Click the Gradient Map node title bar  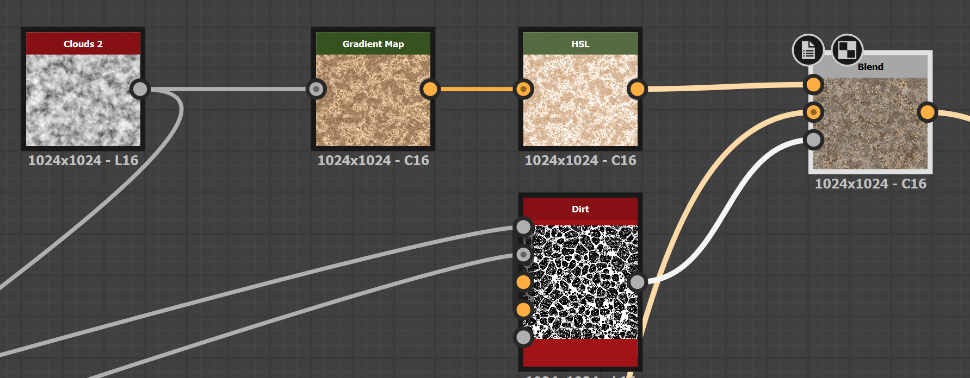click(373, 43)
